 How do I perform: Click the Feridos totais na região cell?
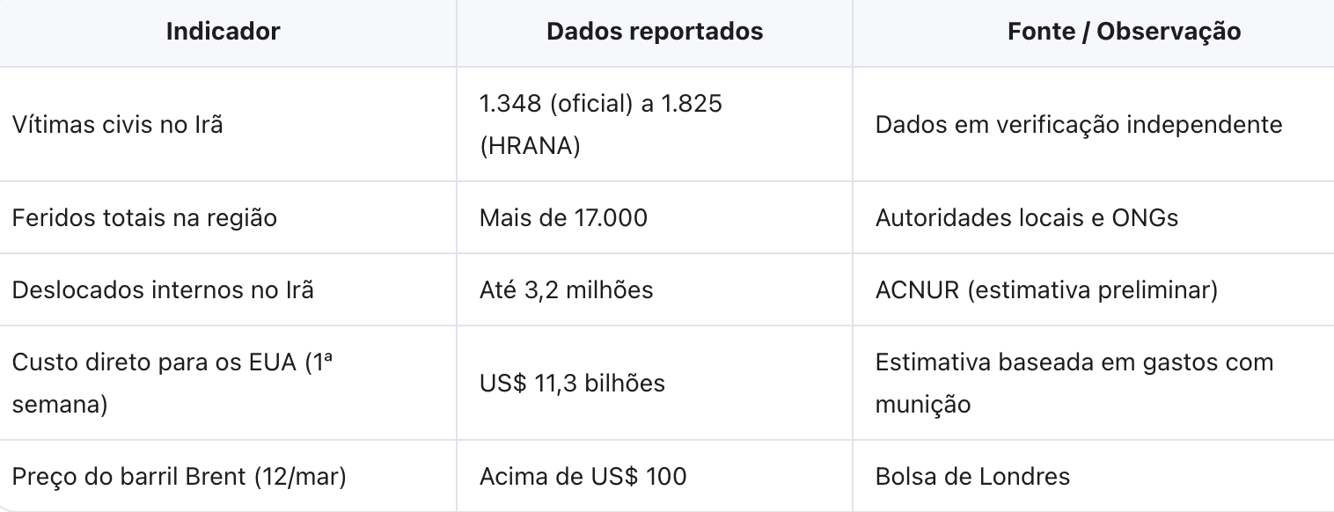[144, 217]
